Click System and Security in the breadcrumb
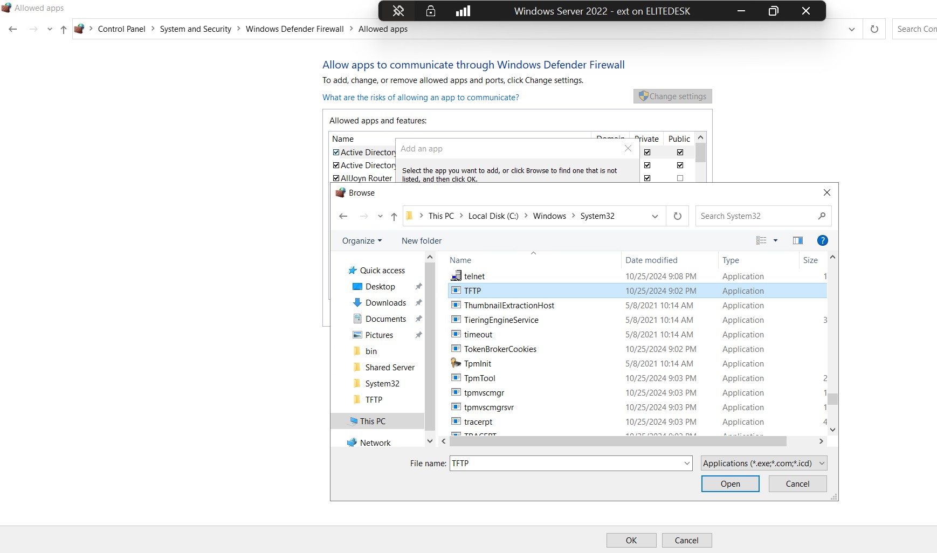Viewport: 937px width, 553px height. (195, 29)
